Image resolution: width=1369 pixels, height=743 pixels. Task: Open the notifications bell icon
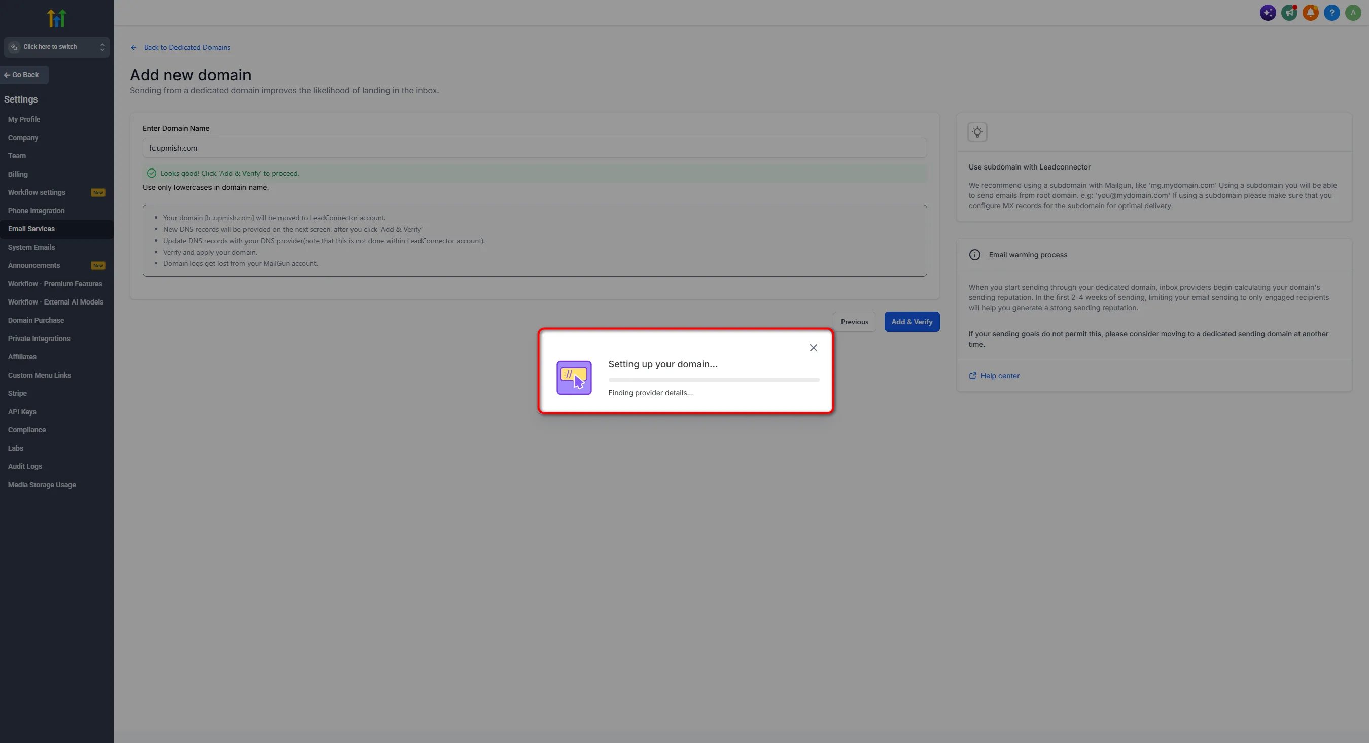[x=1311, y=12]
